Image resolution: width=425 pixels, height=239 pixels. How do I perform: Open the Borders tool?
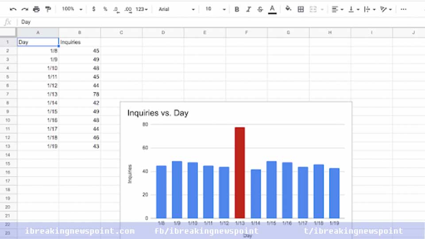(x=301, y=9)
